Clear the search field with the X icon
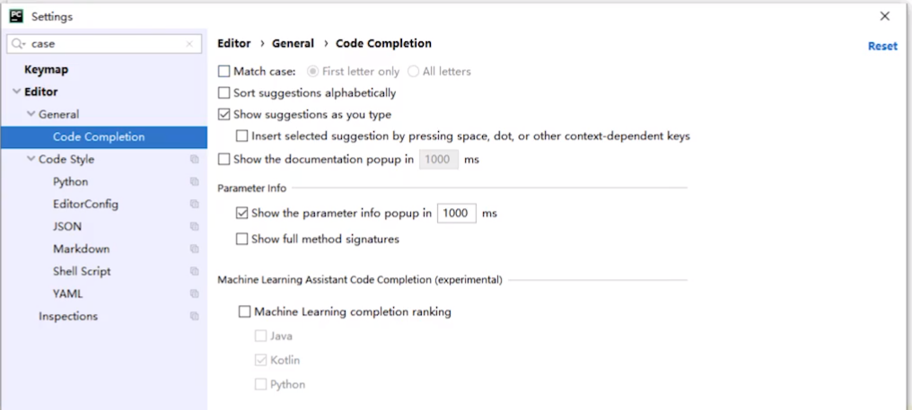This screenshot has width=912, height=410. [x=189, y=44]
